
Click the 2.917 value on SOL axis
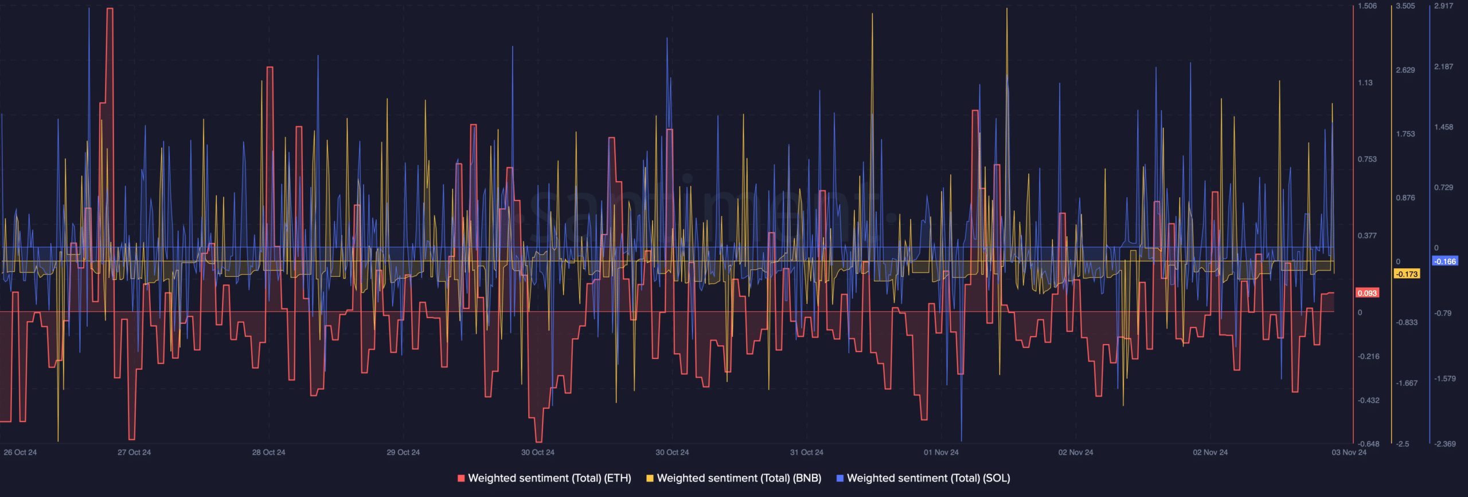point(1444,6)
